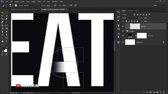This screenshot has width=168, height=94.
Task: Select the Eraser tool
Action: tap(2, 28)
